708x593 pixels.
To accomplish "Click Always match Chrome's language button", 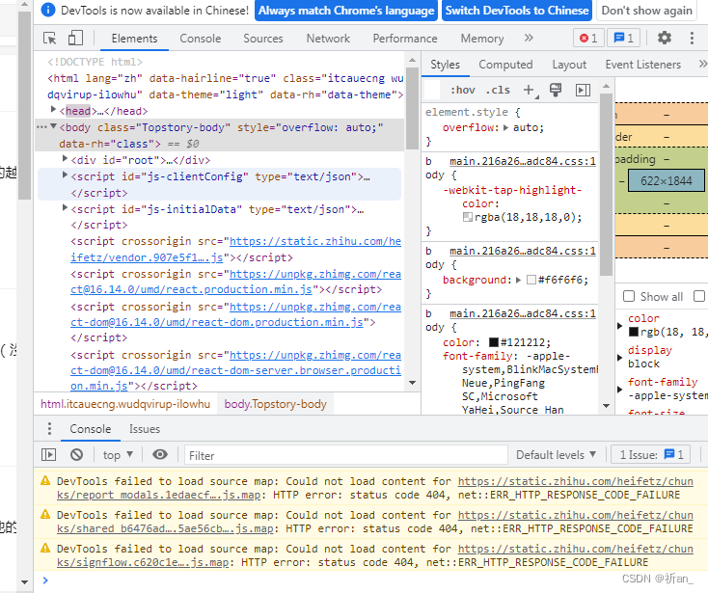I will pyautogui.click(x=346, y=11).
